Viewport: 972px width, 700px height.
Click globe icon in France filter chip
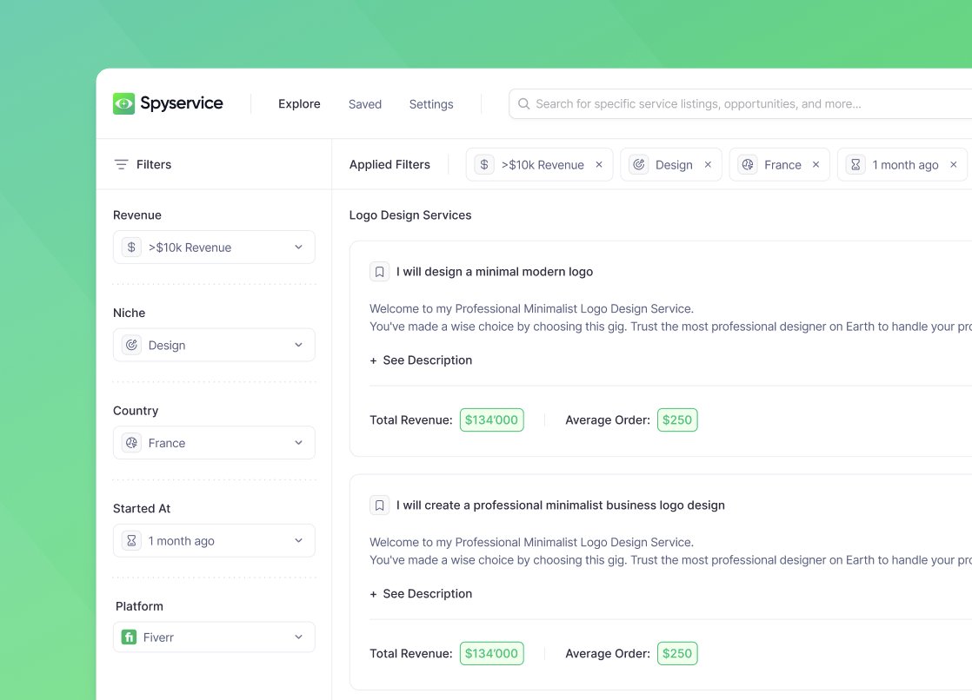[x=748, y=164]
